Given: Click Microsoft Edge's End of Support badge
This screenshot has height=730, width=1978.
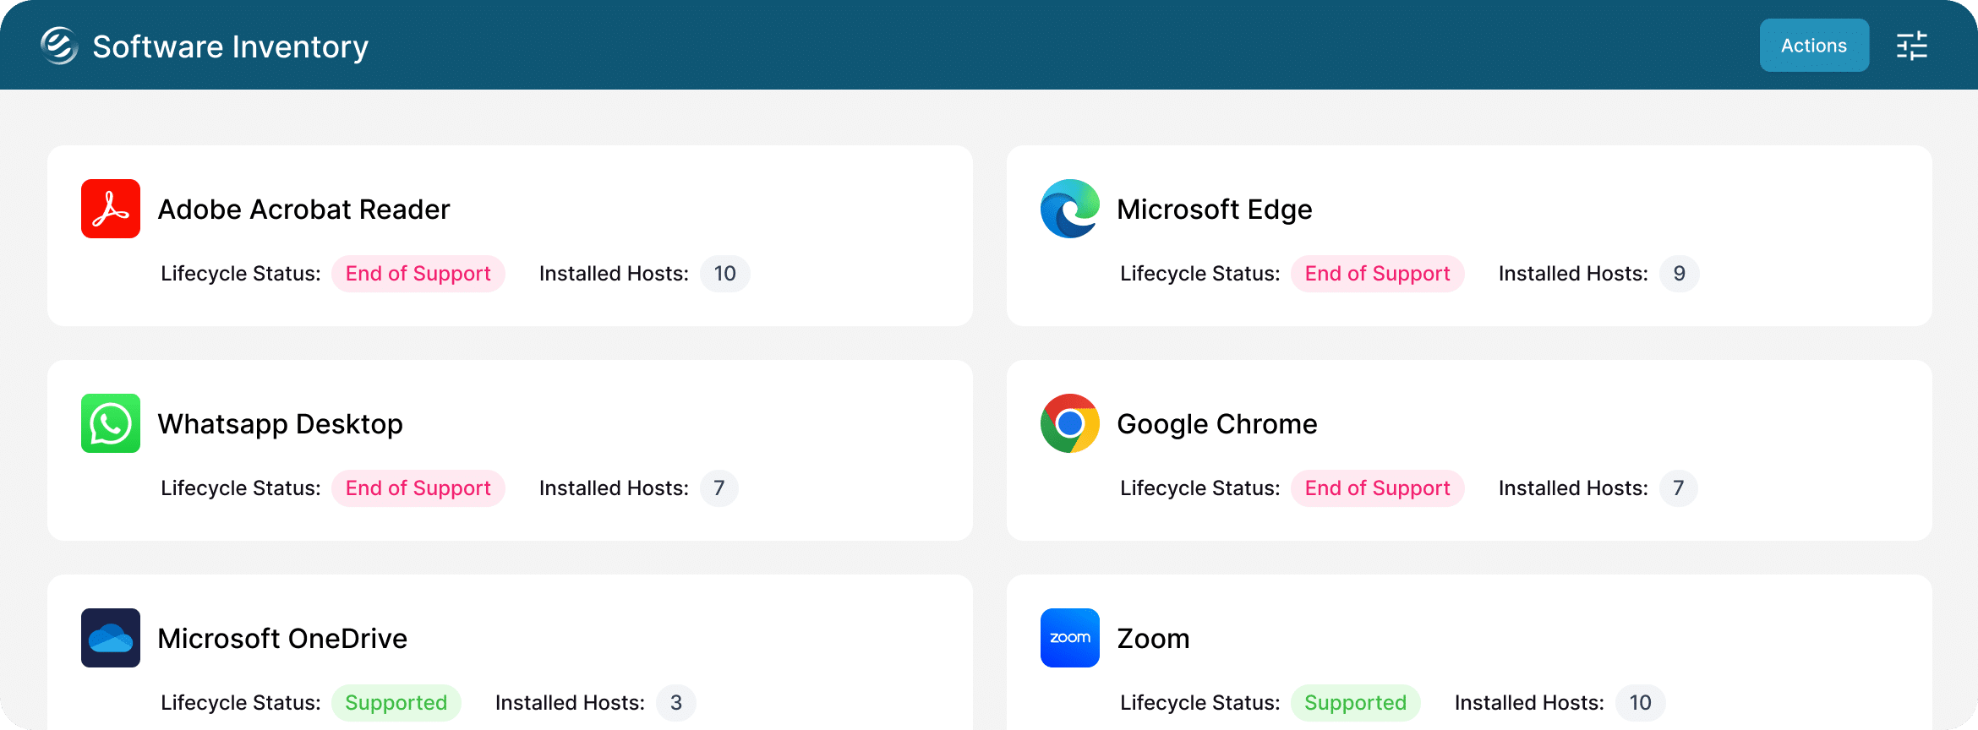Looking at the screenshot, I should click(1378, 274).
